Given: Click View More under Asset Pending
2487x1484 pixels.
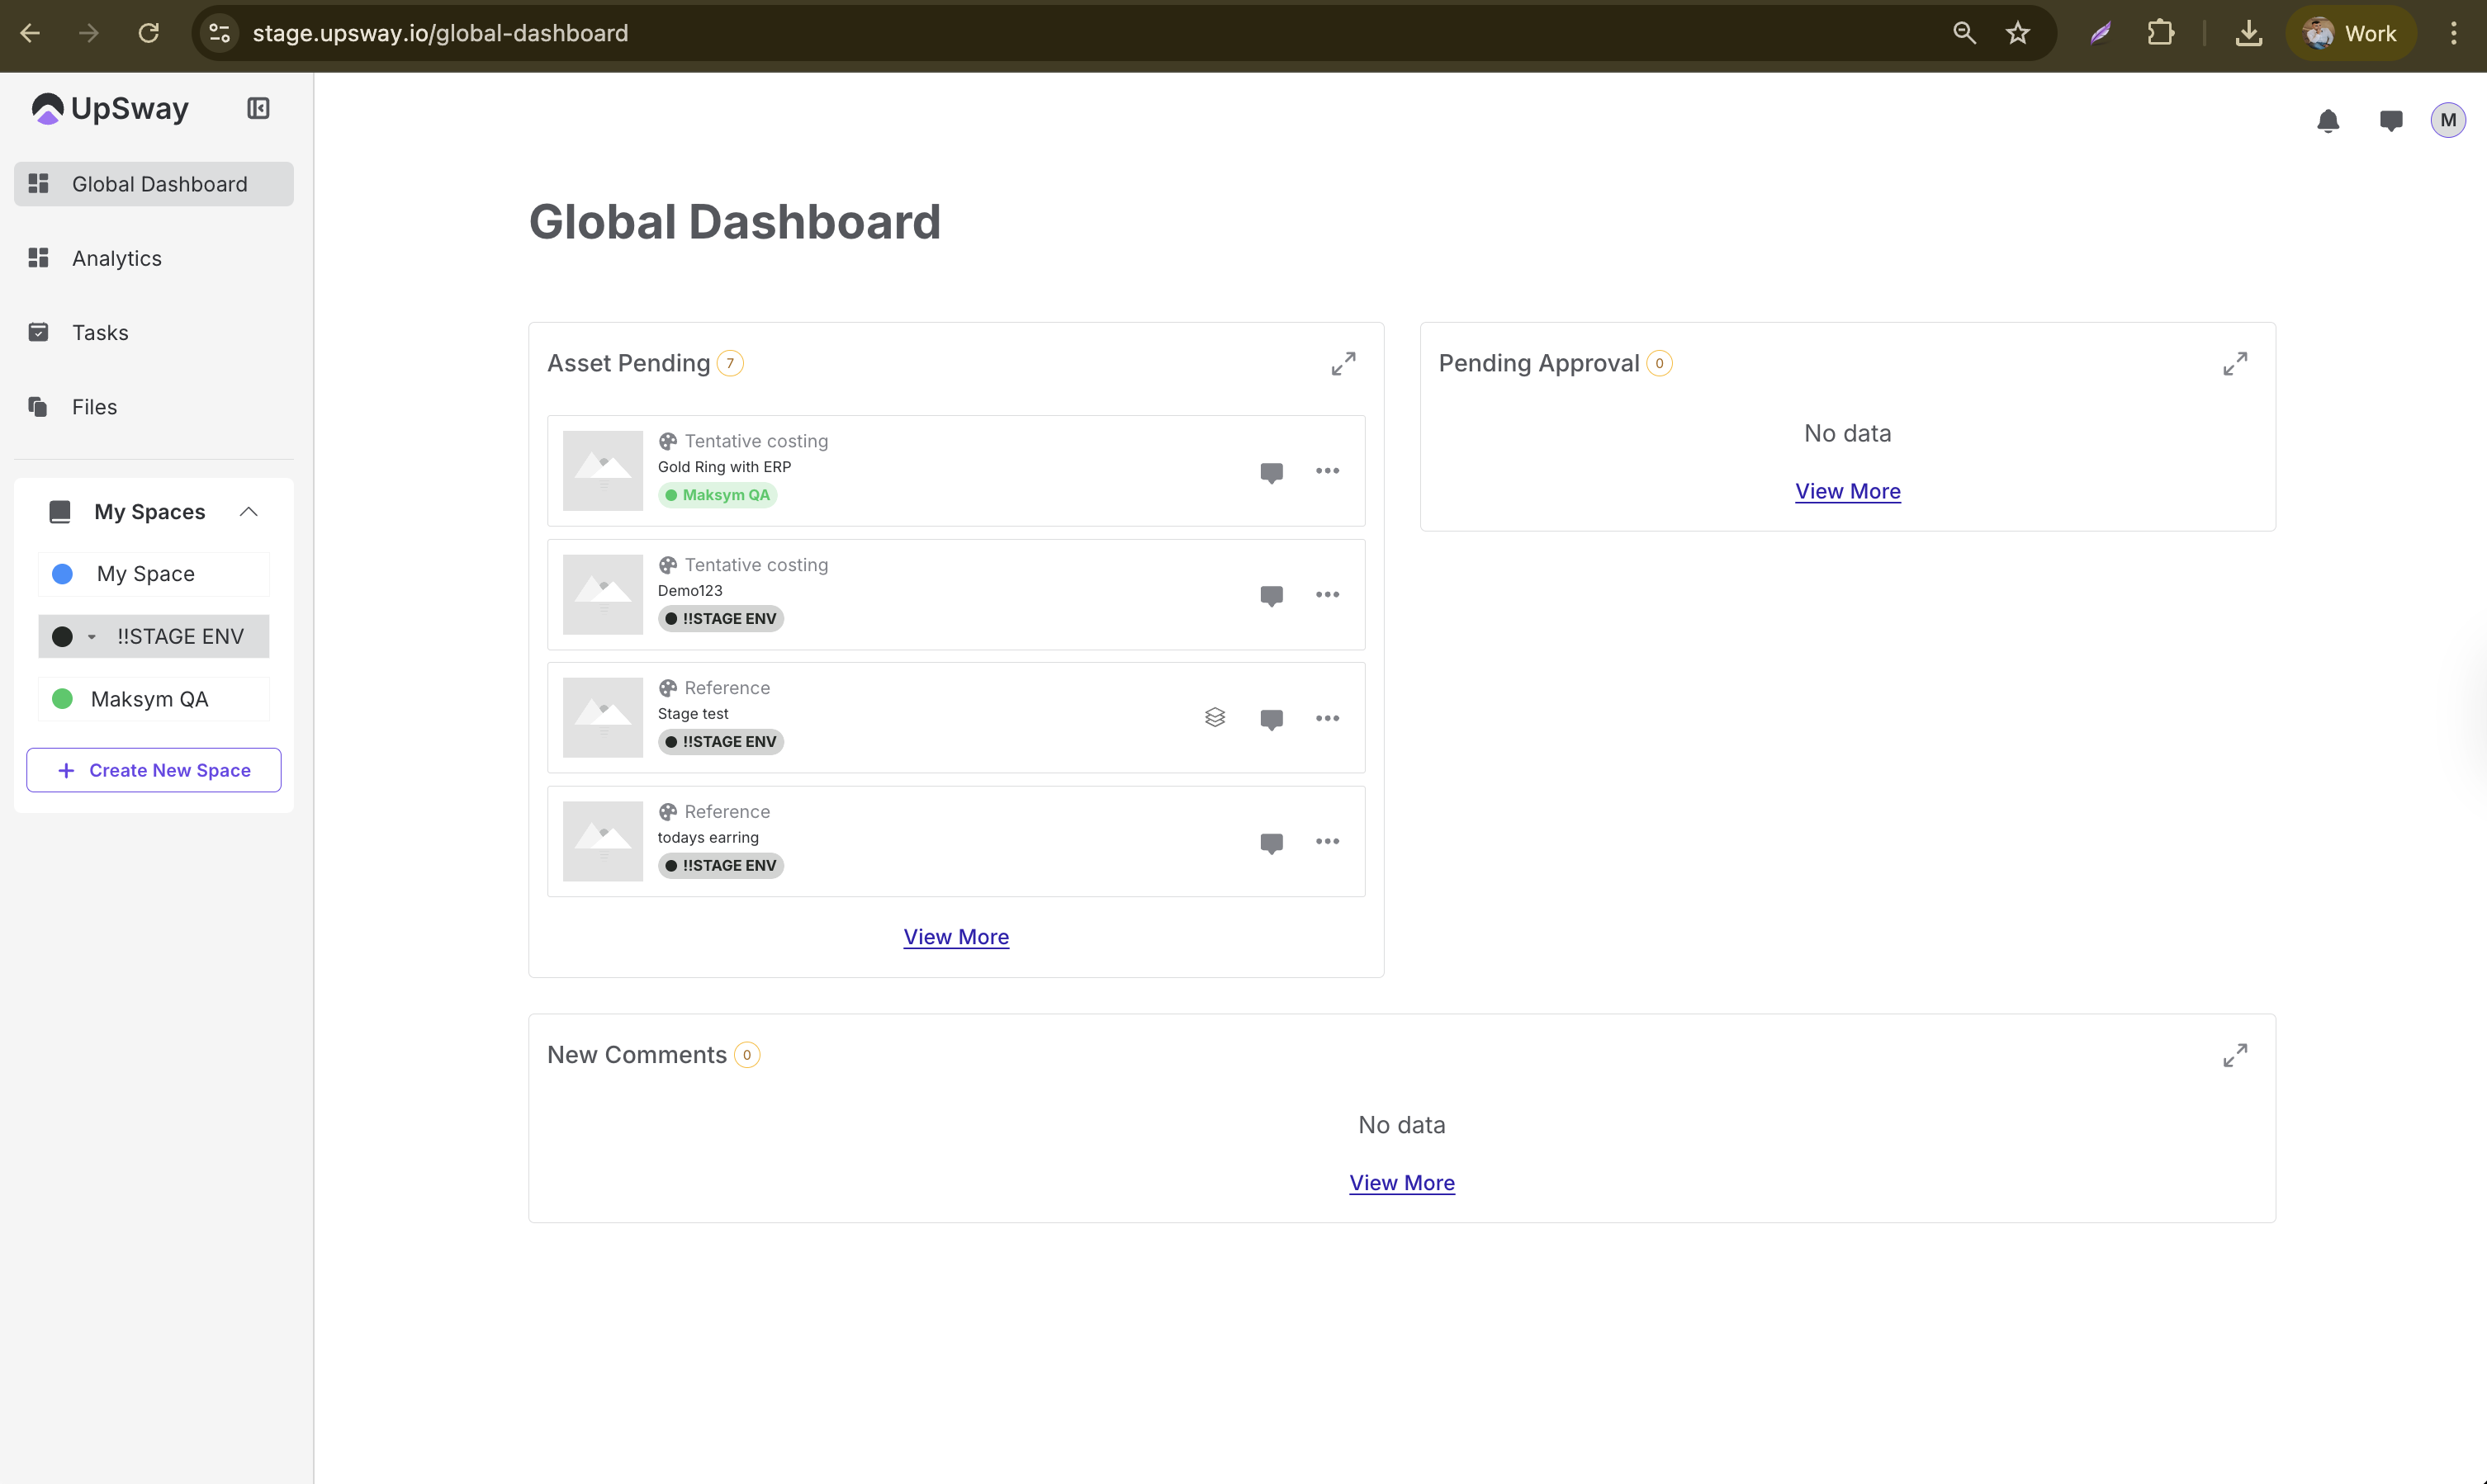Looking at the screenshot, I should point(955,937).
